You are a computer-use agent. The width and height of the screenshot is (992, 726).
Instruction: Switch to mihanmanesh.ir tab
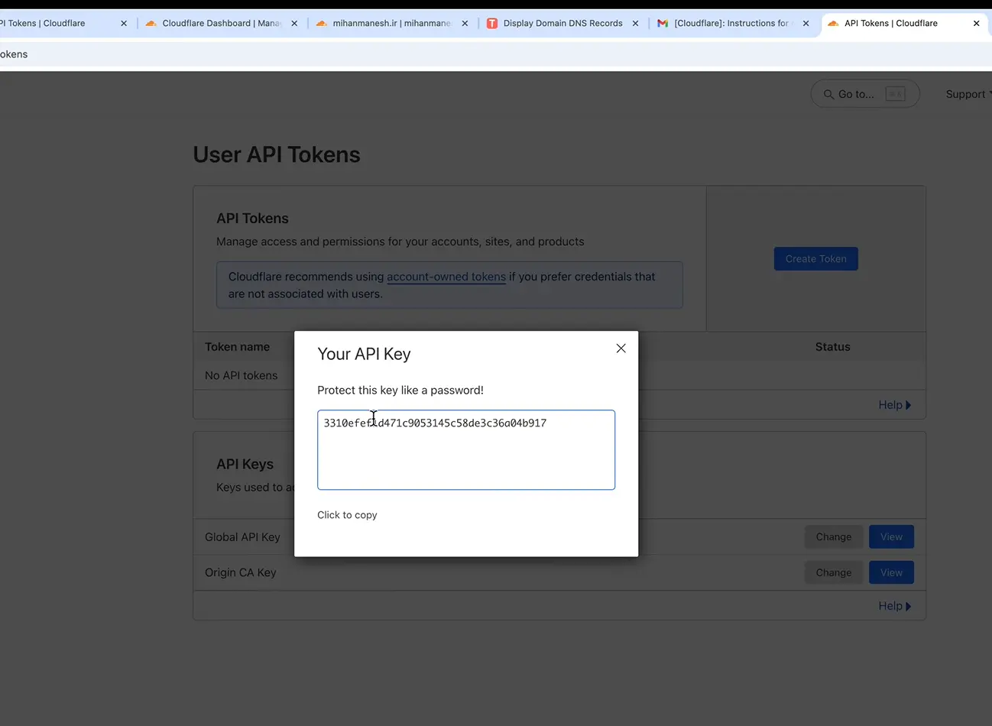point(392,24)
